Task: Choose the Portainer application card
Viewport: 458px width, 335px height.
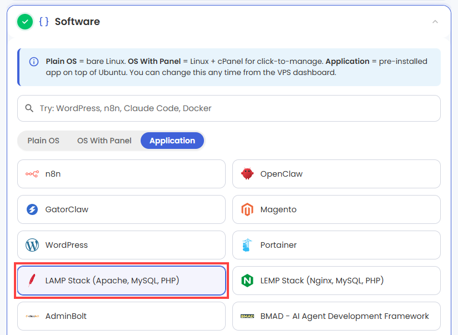Action: pos(336,245)
